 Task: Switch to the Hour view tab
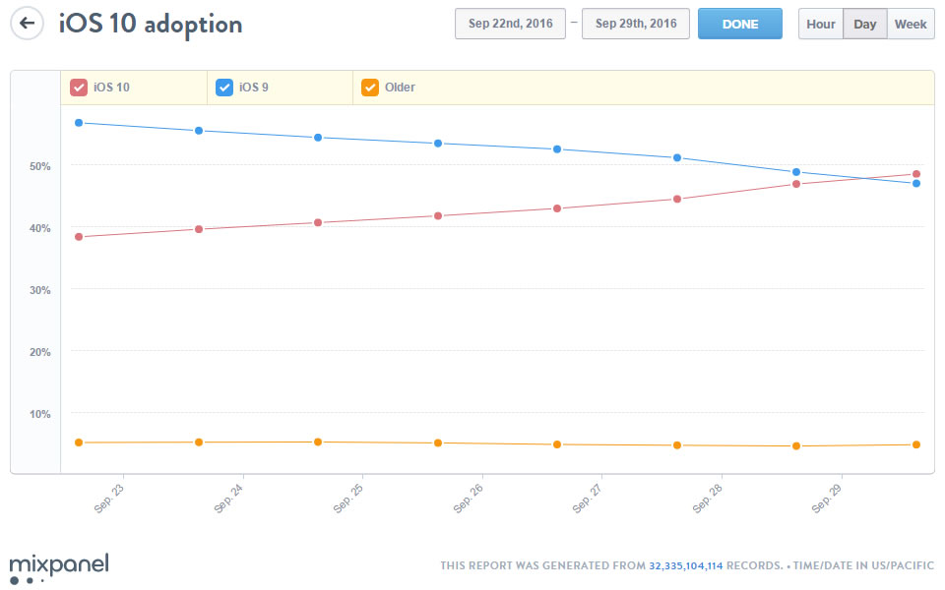[821, 24]
